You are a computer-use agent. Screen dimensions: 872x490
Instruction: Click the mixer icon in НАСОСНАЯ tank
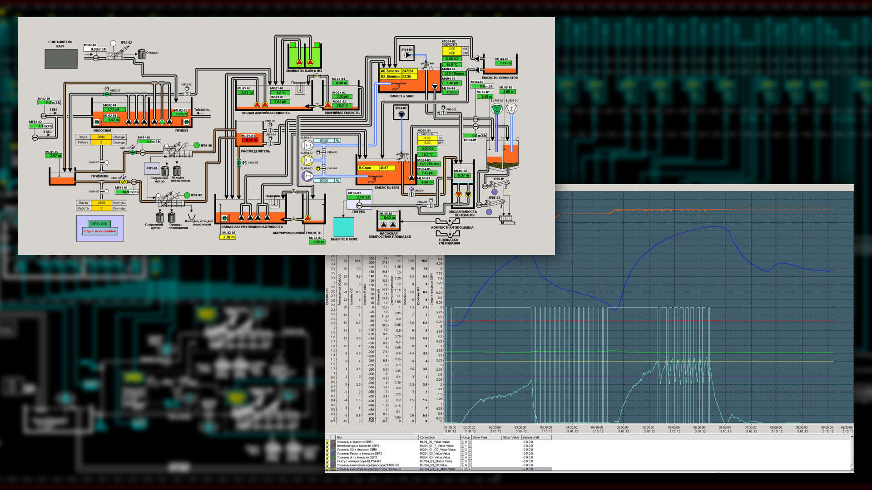tap(98, 122)
